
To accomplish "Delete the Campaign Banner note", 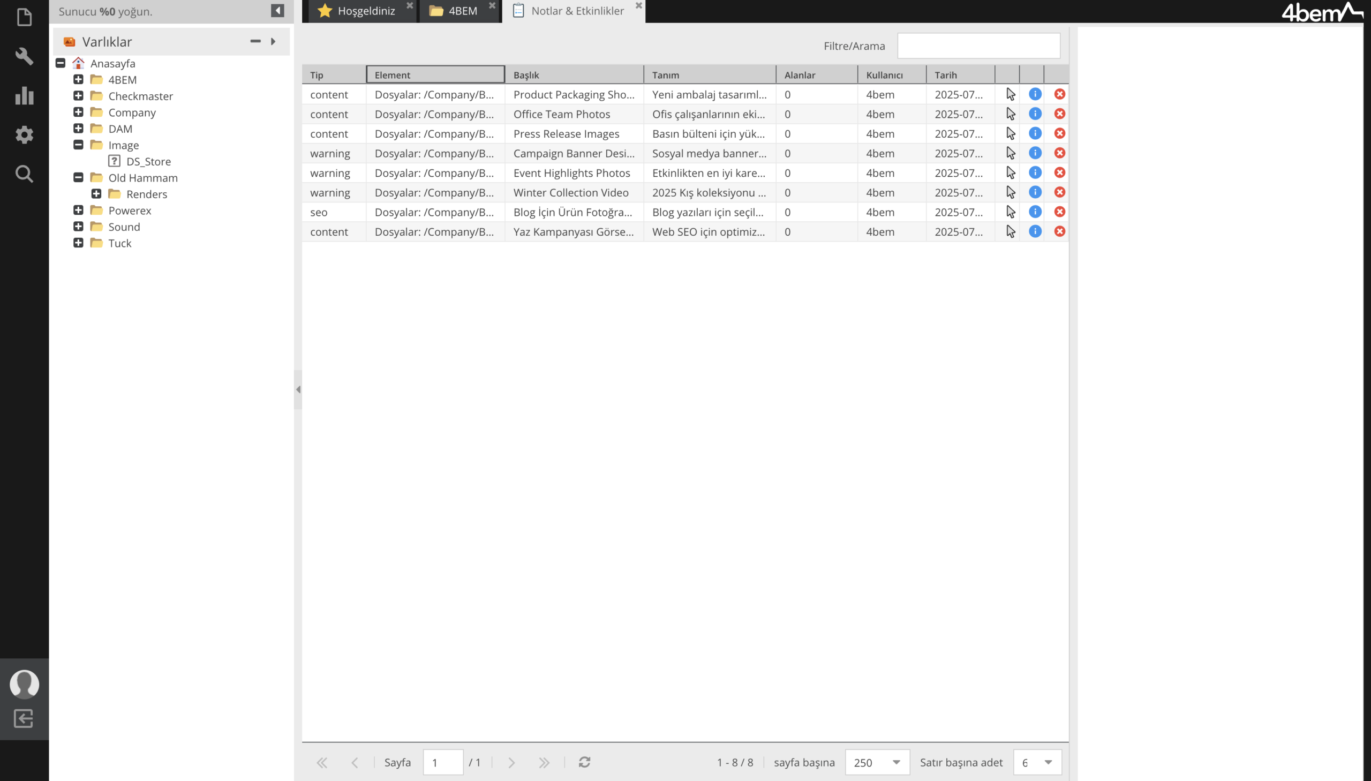I will pos(1059,153).
